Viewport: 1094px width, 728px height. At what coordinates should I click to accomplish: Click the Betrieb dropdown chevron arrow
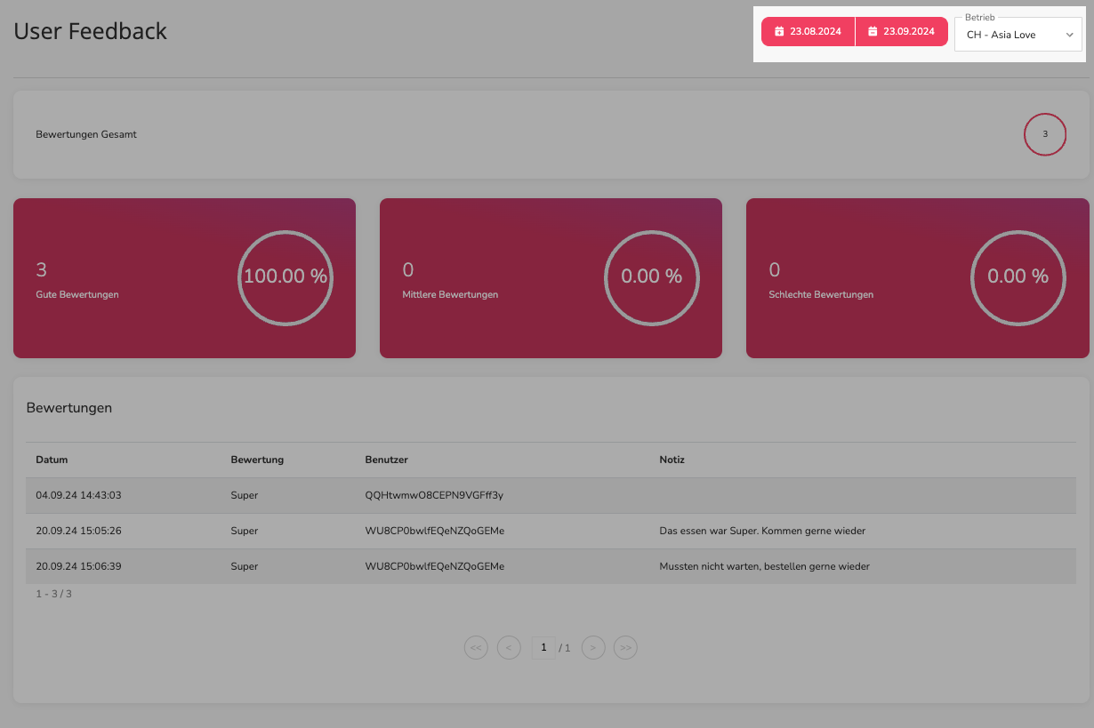[1070, 36]
